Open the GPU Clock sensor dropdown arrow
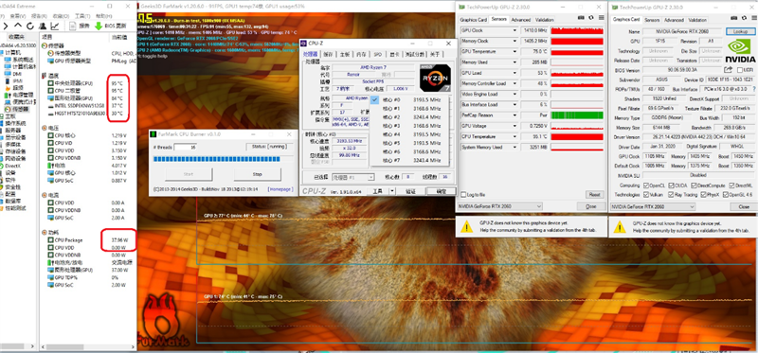Image resolution: width=758 pixels, height=353 pixels. point(514,30)
